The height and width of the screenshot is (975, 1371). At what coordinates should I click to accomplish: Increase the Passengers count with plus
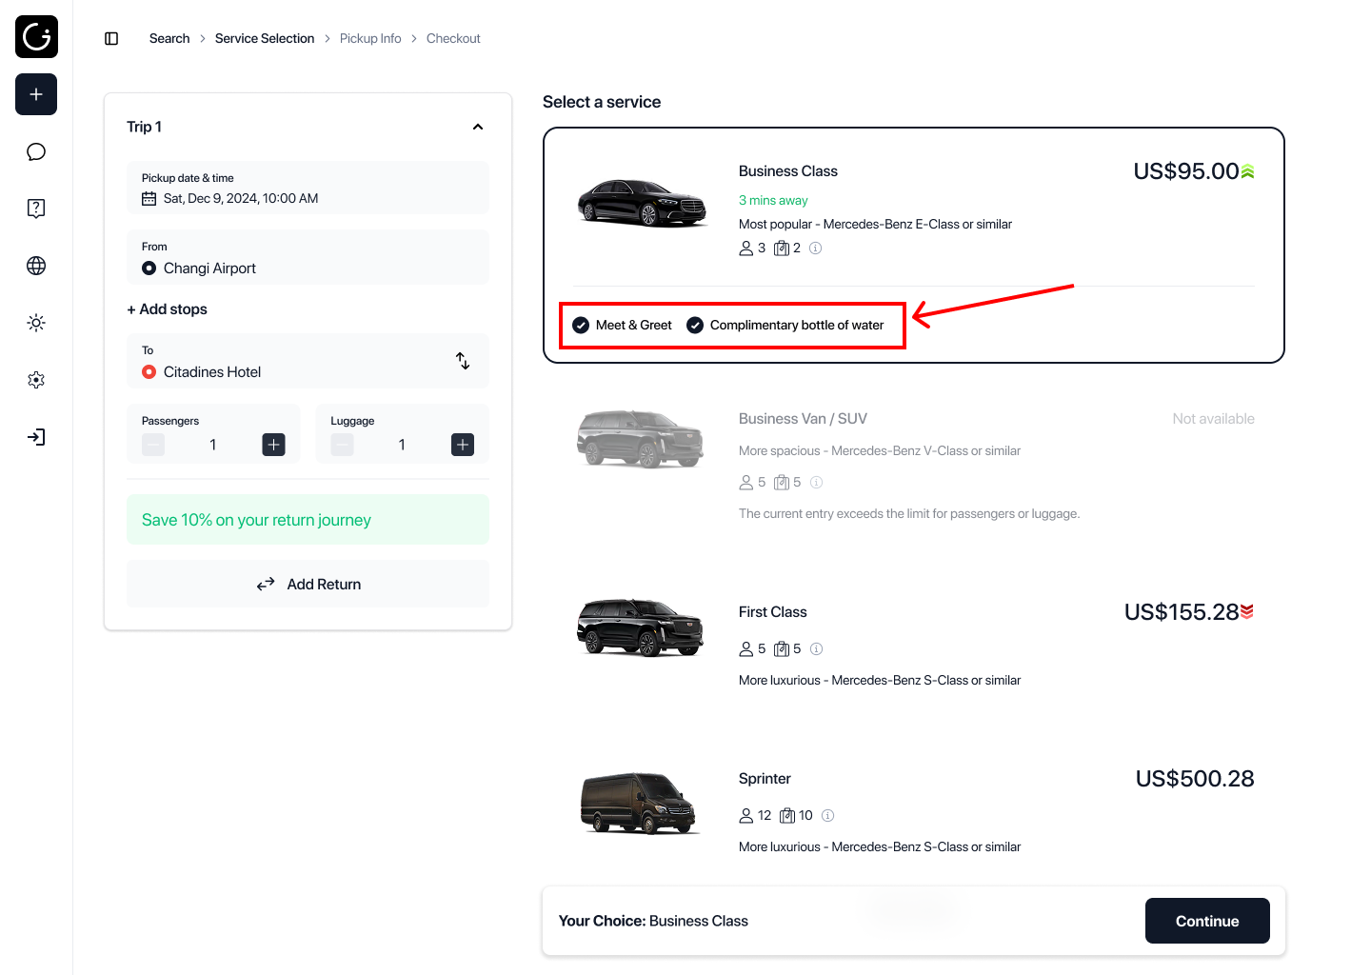tap(273, 445)
